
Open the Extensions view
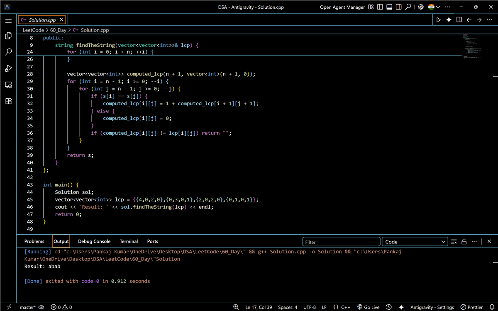tap(8, 101)
